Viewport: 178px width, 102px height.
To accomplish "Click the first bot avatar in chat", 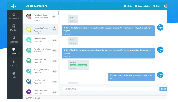I will point(160,28).
